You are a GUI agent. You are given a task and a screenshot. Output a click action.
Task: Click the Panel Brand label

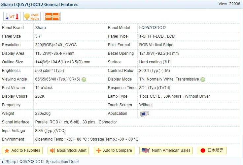(13, 28)
